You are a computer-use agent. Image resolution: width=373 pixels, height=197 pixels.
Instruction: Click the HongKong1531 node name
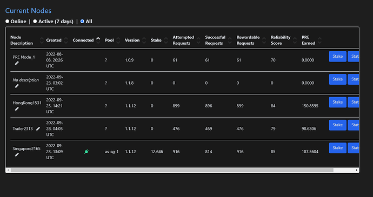pos(27,103)
